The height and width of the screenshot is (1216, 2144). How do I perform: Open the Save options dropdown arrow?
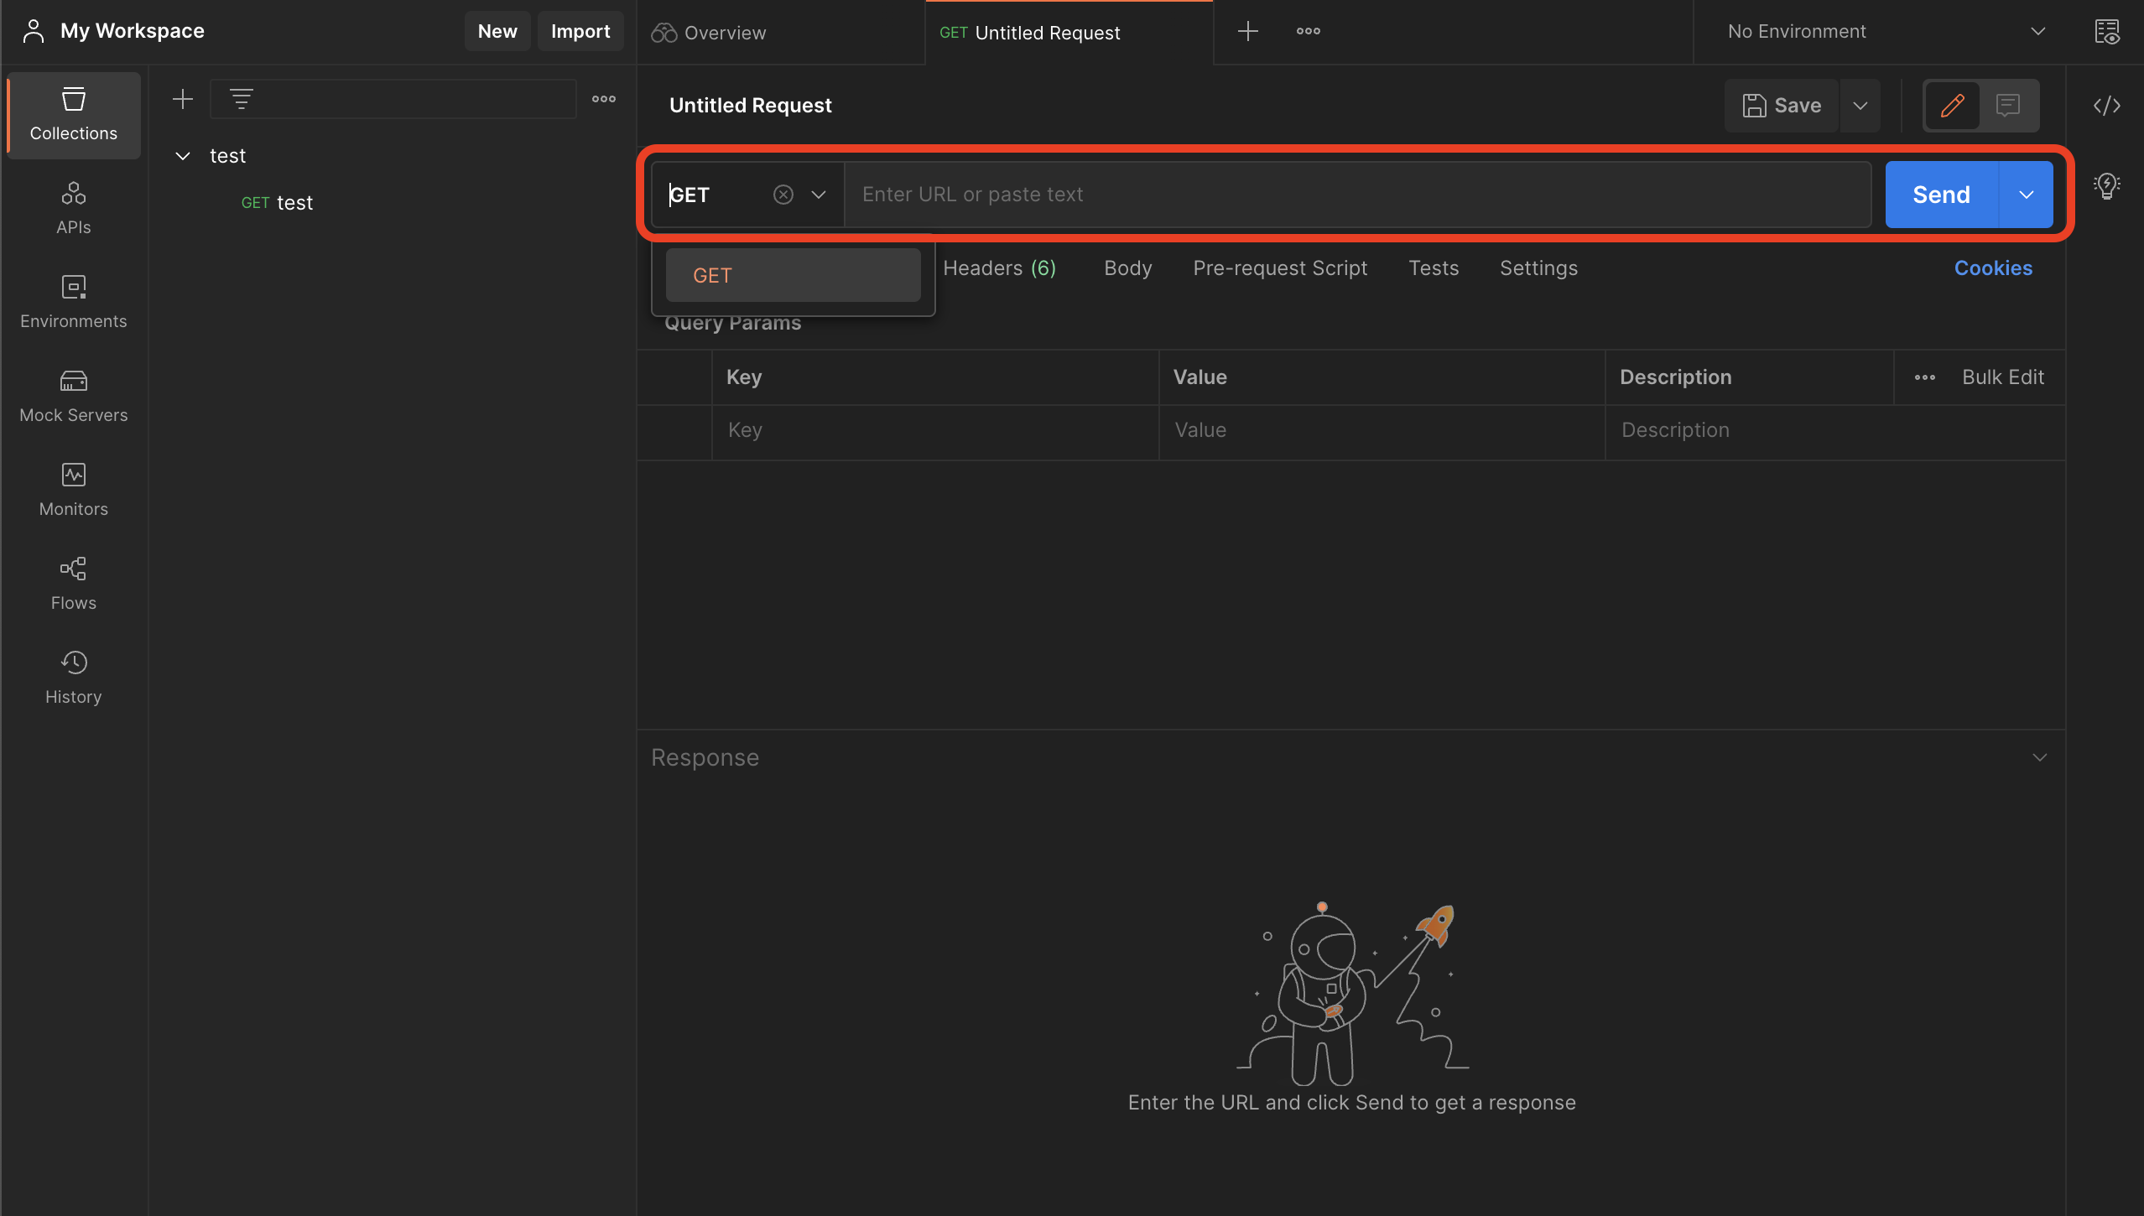1860,106
